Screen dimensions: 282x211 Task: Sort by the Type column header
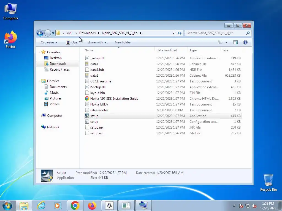click(193, 50)
